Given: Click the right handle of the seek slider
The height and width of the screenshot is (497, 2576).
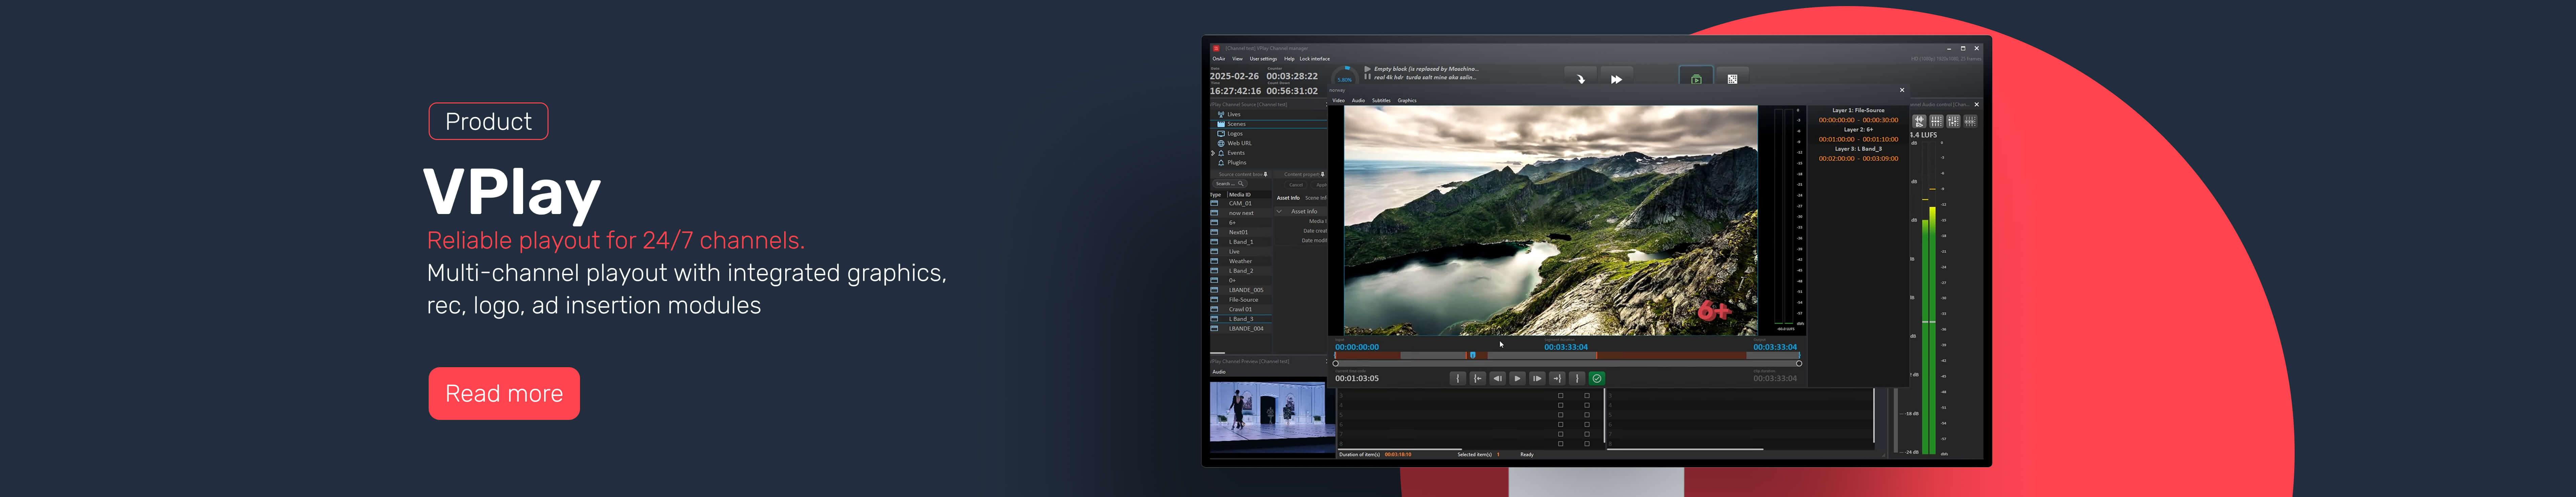Looking at the screenshot, I should point(1799,363).
